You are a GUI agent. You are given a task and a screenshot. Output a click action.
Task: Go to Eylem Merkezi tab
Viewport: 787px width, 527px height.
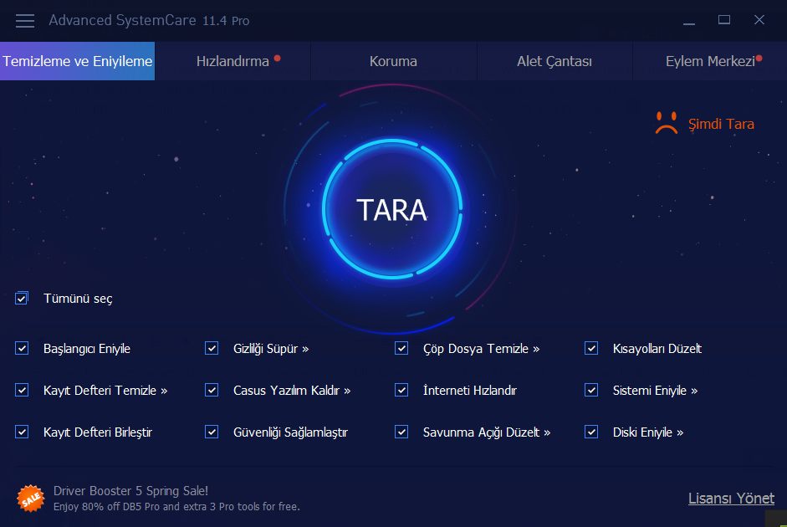pos(710,61)
